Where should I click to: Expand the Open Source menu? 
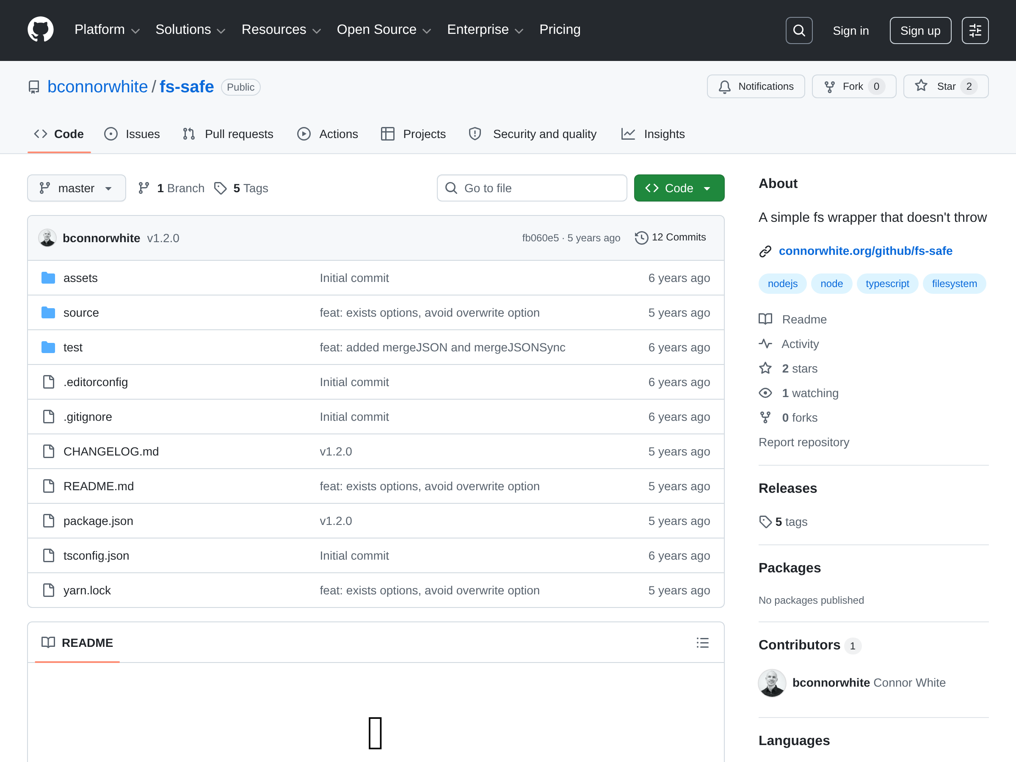(384, 30)
